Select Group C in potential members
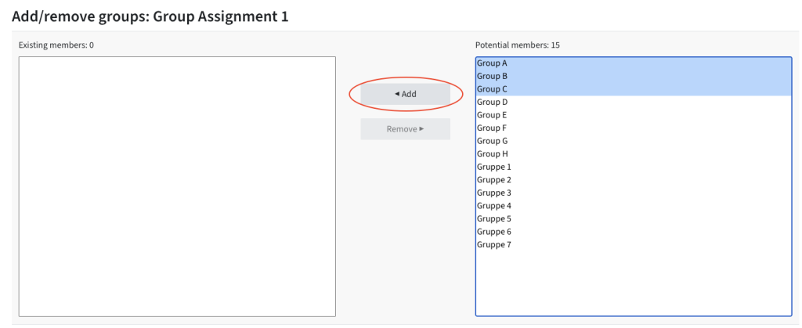This screenshot has height=328, width=802. pyautogui.click(x=633, y=89)
